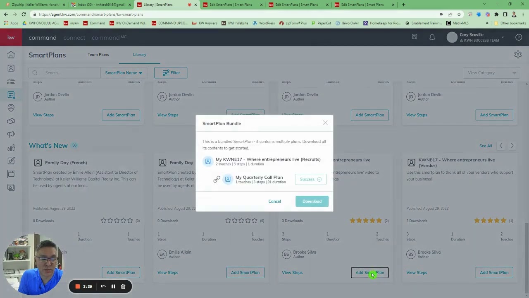Add SmartPlan for Family Day (French)
This screenshot has height=298, width=529.
coord(121,272)
